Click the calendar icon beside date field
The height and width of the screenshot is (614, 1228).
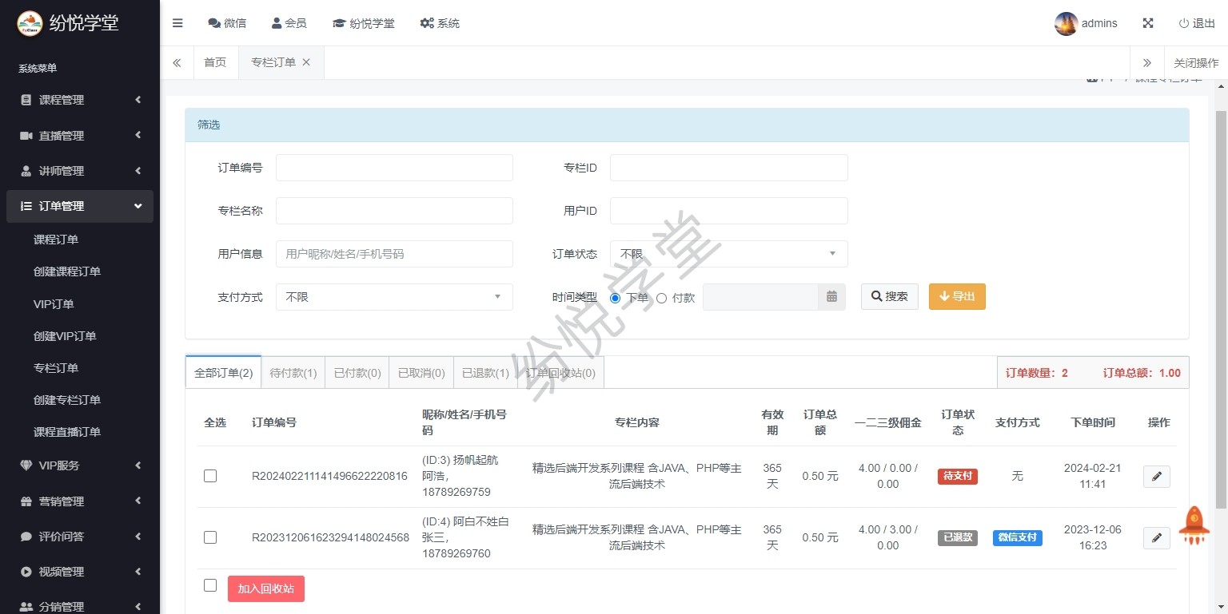831,297
